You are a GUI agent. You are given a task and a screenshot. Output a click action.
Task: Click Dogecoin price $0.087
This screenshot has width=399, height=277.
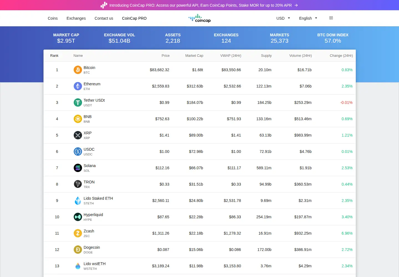[163, 250]
